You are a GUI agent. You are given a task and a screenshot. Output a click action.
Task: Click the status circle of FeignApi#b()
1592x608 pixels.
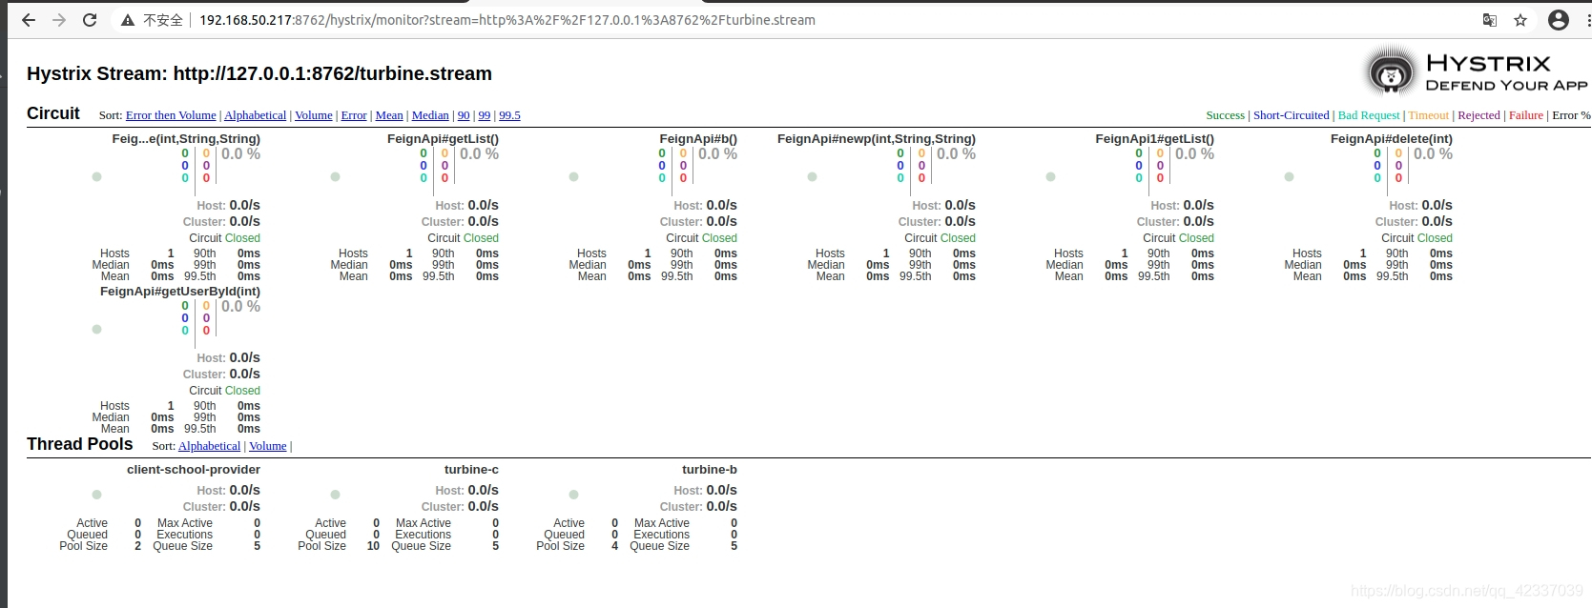point(573,176)
